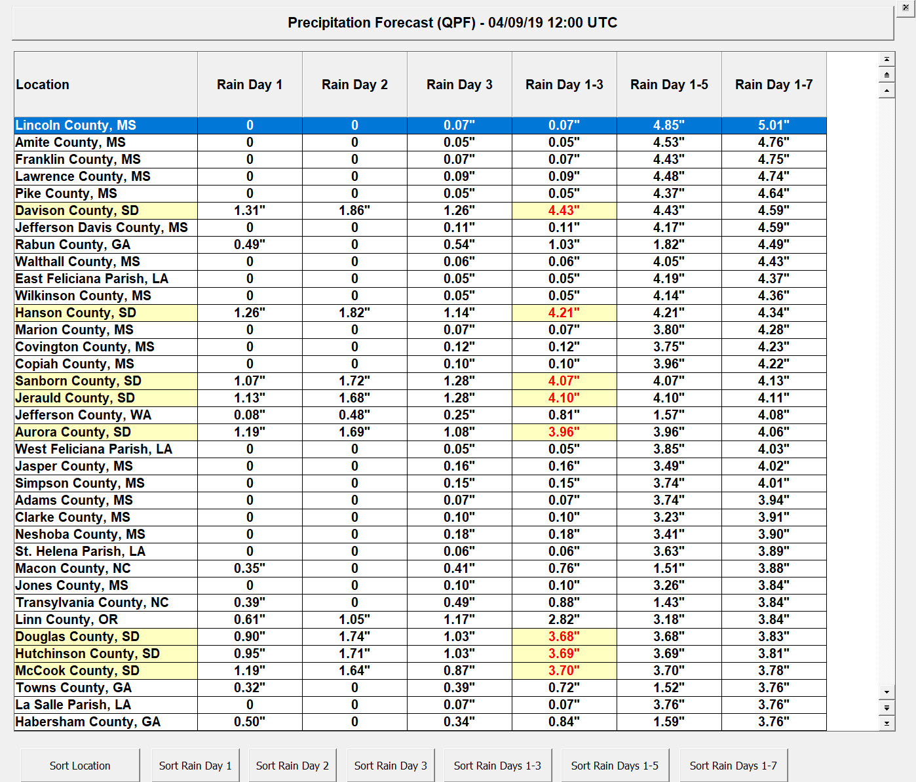This screenshot has height=782, width=916.
Task: Click Sort Rain Days 1-3
Action: tap(497, 766)
